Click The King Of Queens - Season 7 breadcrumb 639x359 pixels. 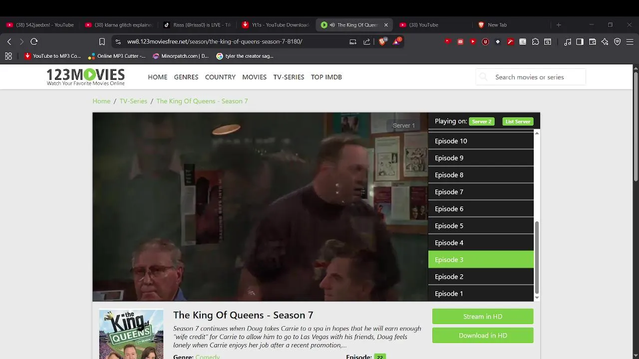point(202,101)
